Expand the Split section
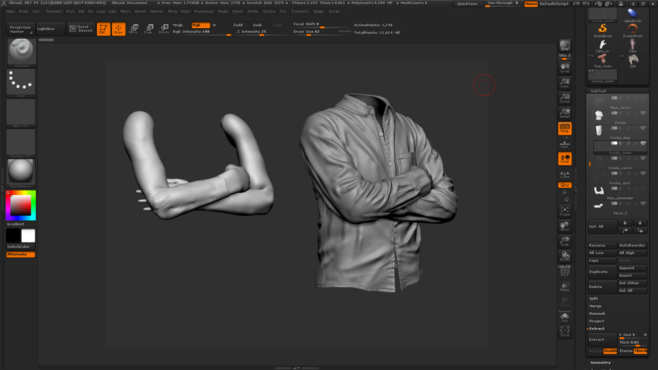This screenshot has width=658, height=370. tap(594, 298)
